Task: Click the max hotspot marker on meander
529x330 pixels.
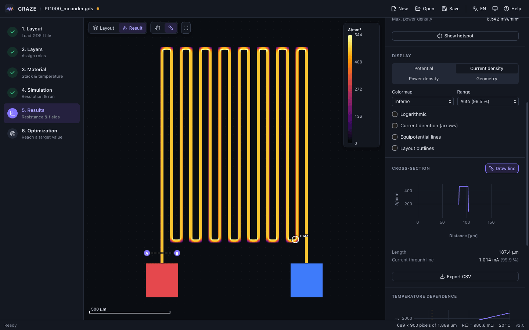Action: (x=295, y=239)
